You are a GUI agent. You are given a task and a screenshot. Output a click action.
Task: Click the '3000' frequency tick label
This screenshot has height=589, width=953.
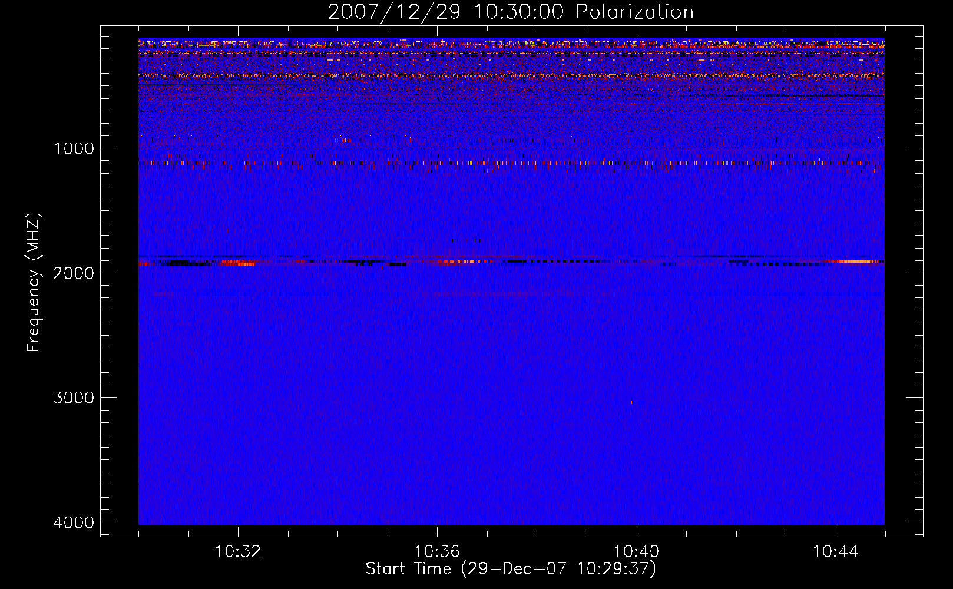(74, 398)
